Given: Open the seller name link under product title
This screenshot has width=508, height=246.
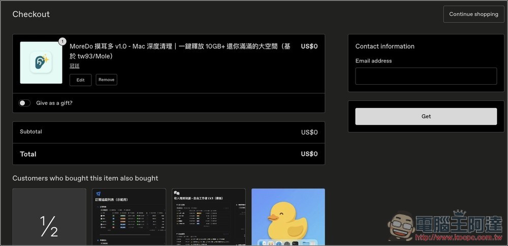Looking at the screenshot, I should click(75, 66).
